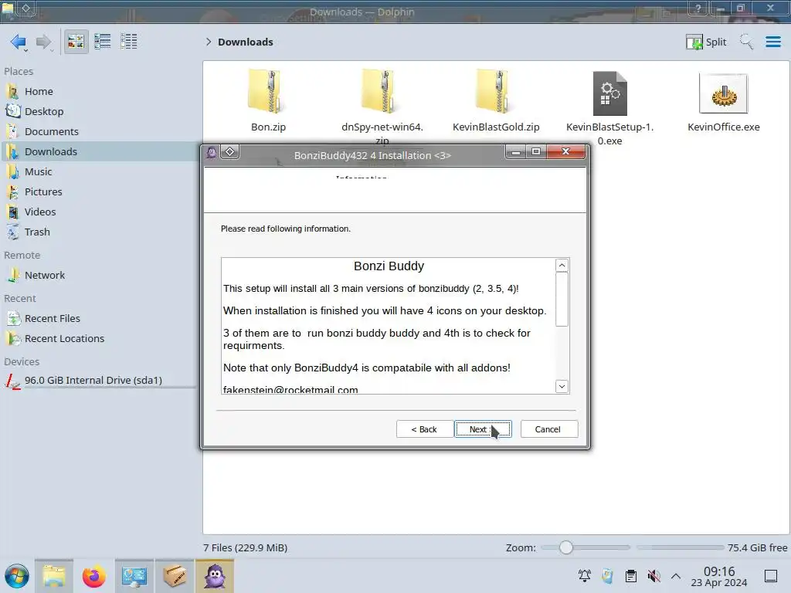Select the Bon.zip archive icon
The height and width of the screenshot is (593, 791).
[x=268, y=93]
